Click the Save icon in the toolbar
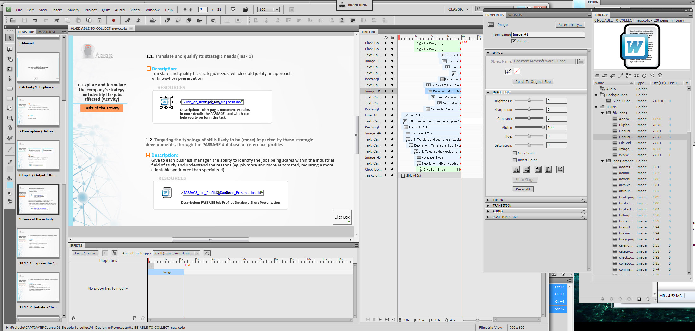The height and width of the screenshot is (331, 695). click(x=24, y=20)
